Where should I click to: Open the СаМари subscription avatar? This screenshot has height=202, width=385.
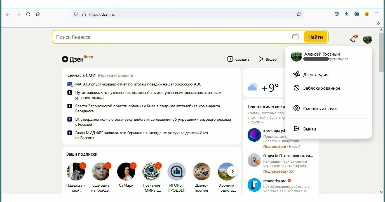pos(126,171)
